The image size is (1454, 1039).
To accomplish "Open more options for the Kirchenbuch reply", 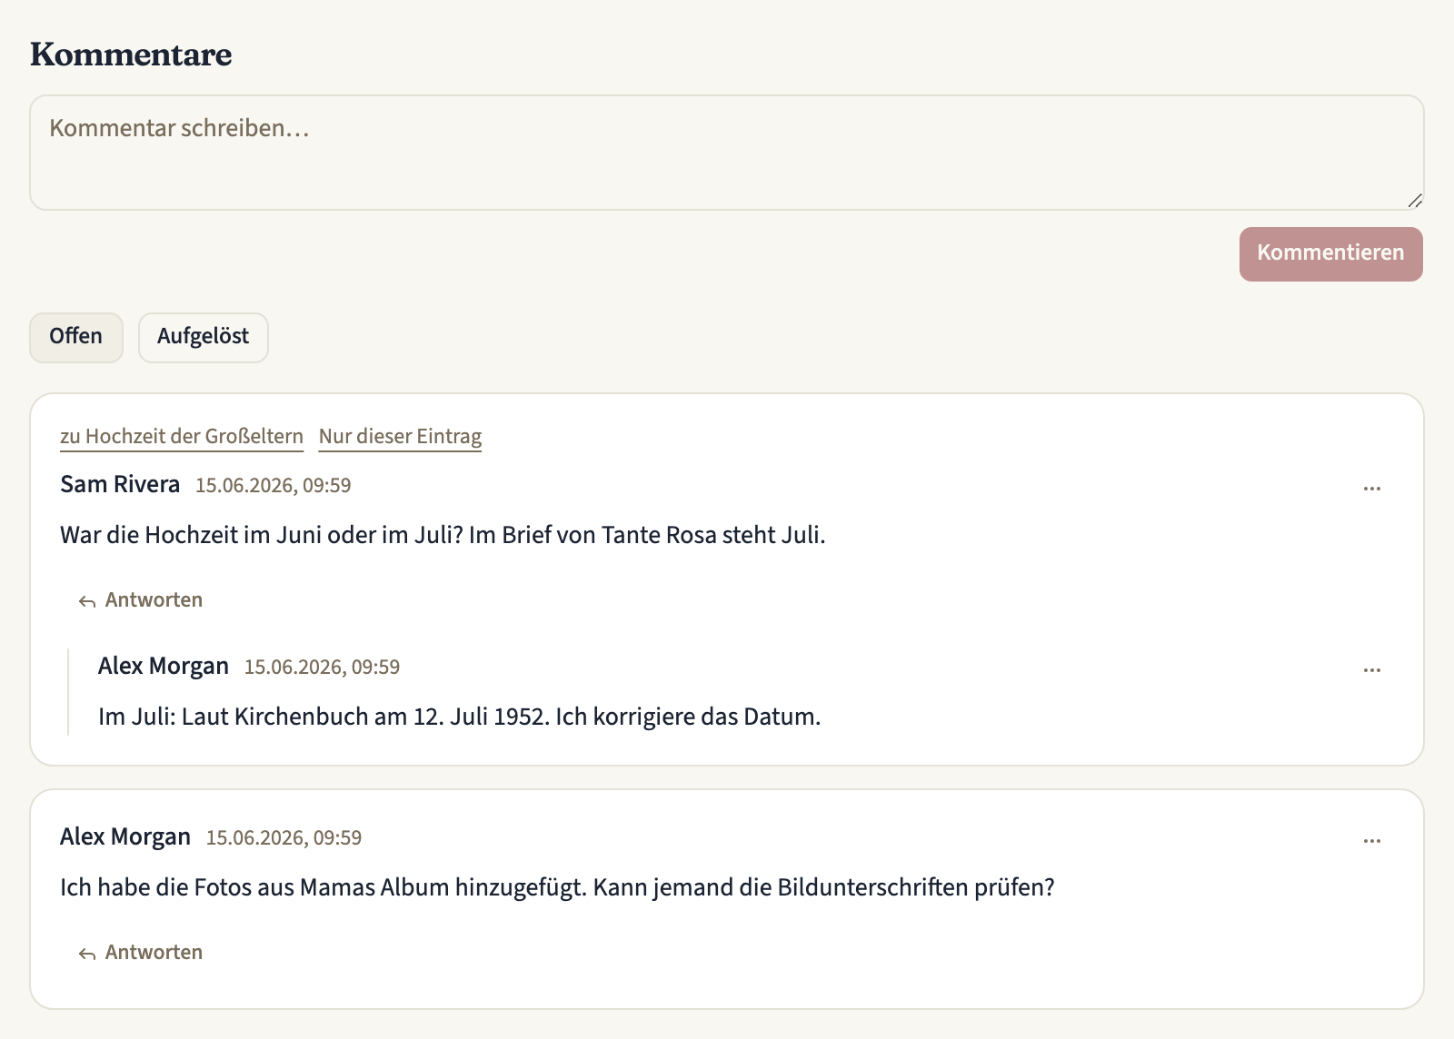I will click(1371, 669).
